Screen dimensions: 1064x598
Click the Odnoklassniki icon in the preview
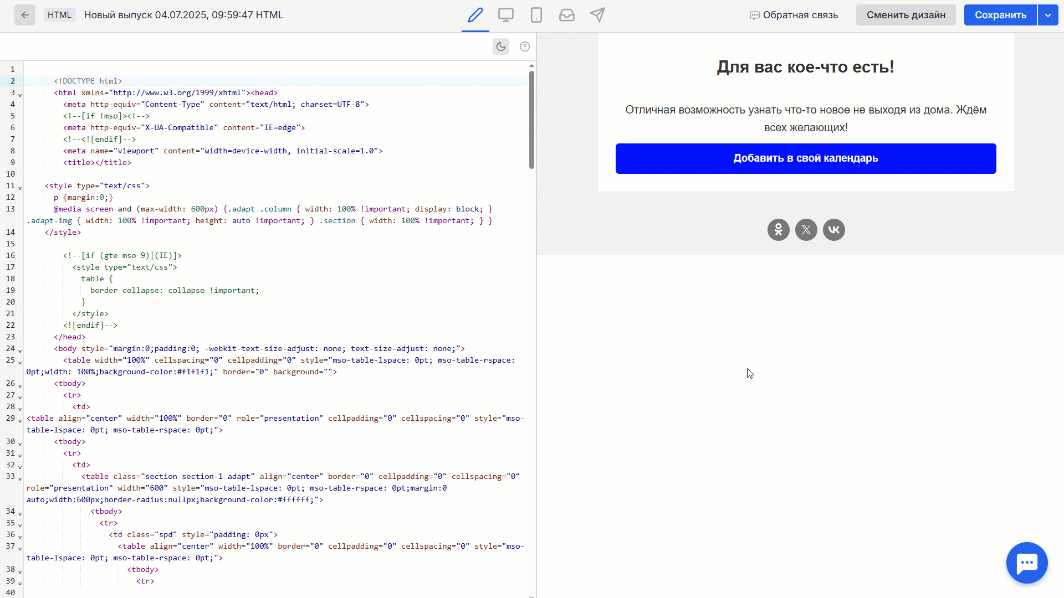(779, 229)
